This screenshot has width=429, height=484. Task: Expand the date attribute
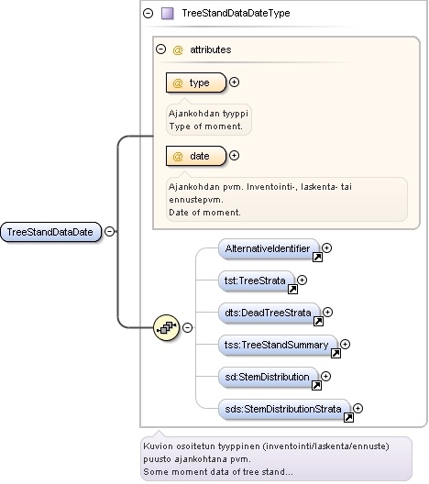click(235, 155)
